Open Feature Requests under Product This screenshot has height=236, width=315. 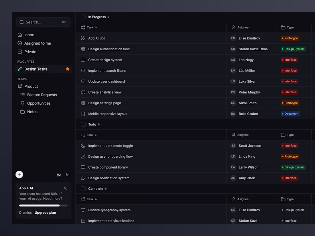click(x=42, y=95)
